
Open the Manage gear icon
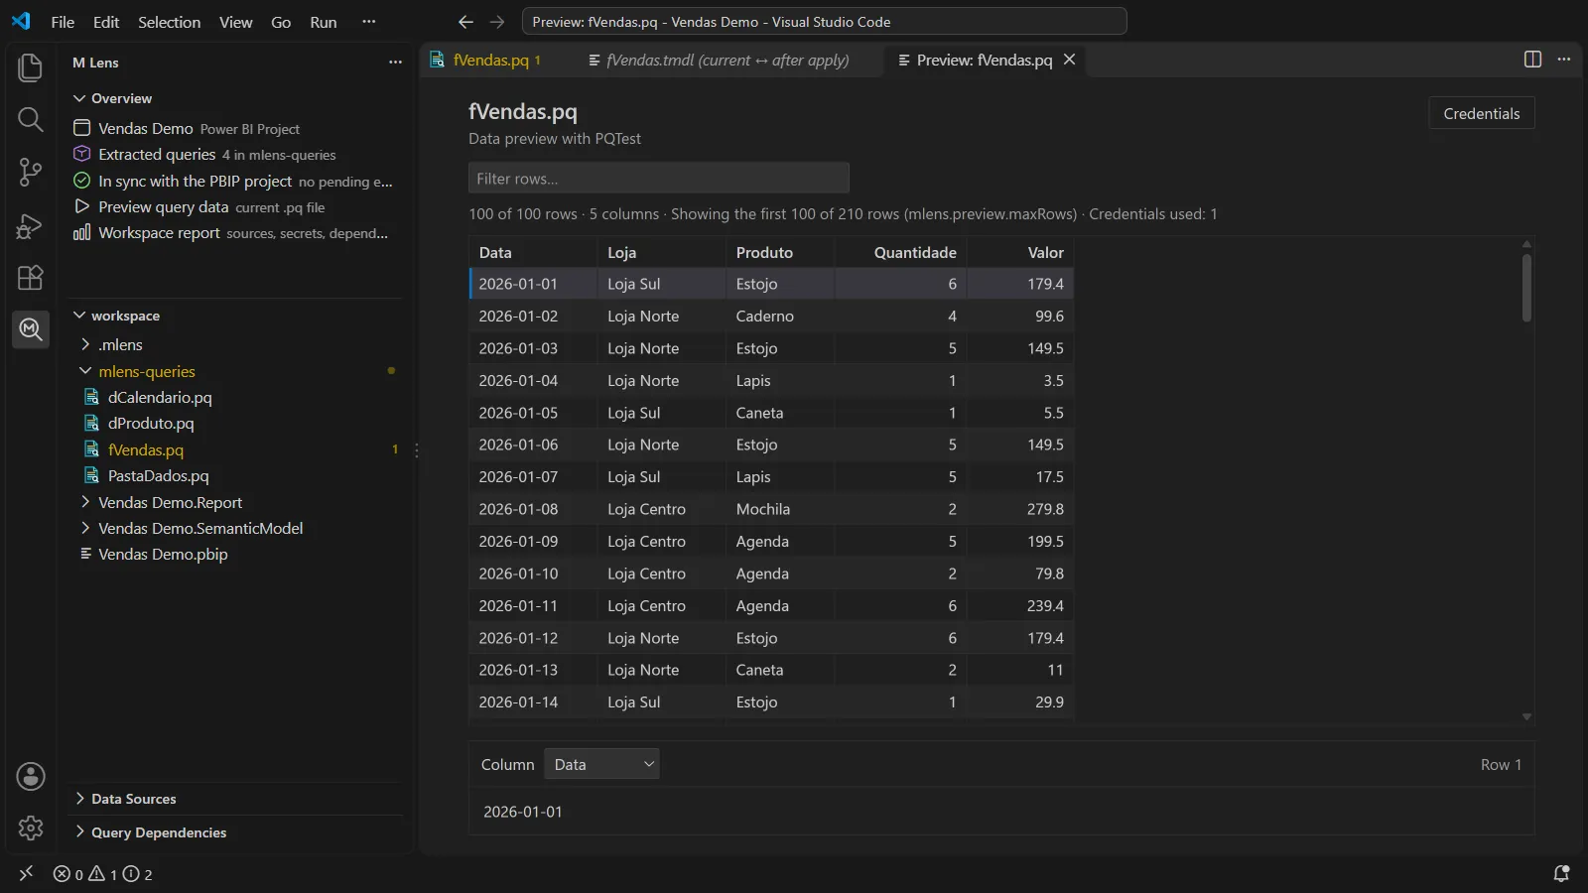tap(31, 828)
